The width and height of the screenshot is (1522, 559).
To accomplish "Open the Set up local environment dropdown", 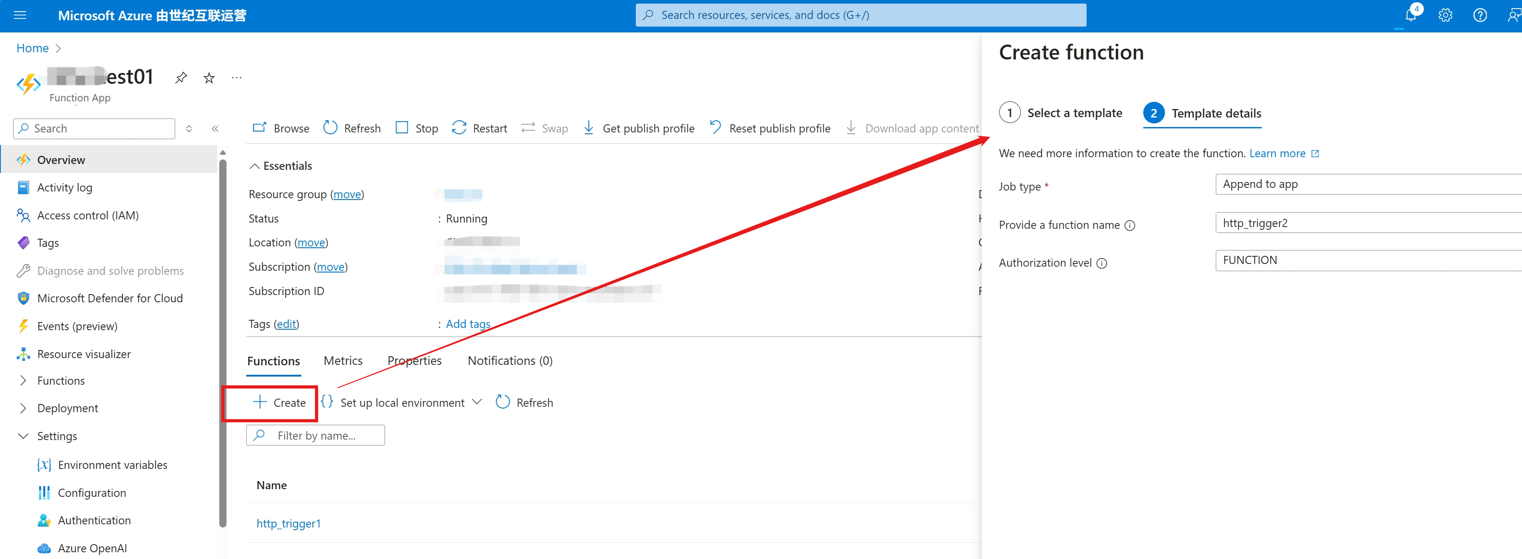I will 477,402.
